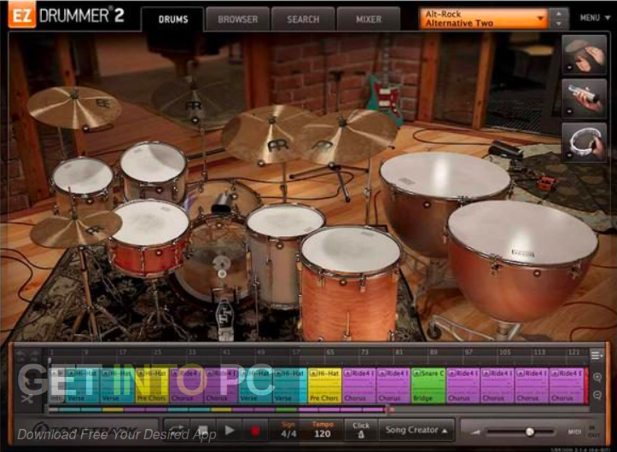Open the hand clap instrument dropdown arrow

[x=569, y=68]
